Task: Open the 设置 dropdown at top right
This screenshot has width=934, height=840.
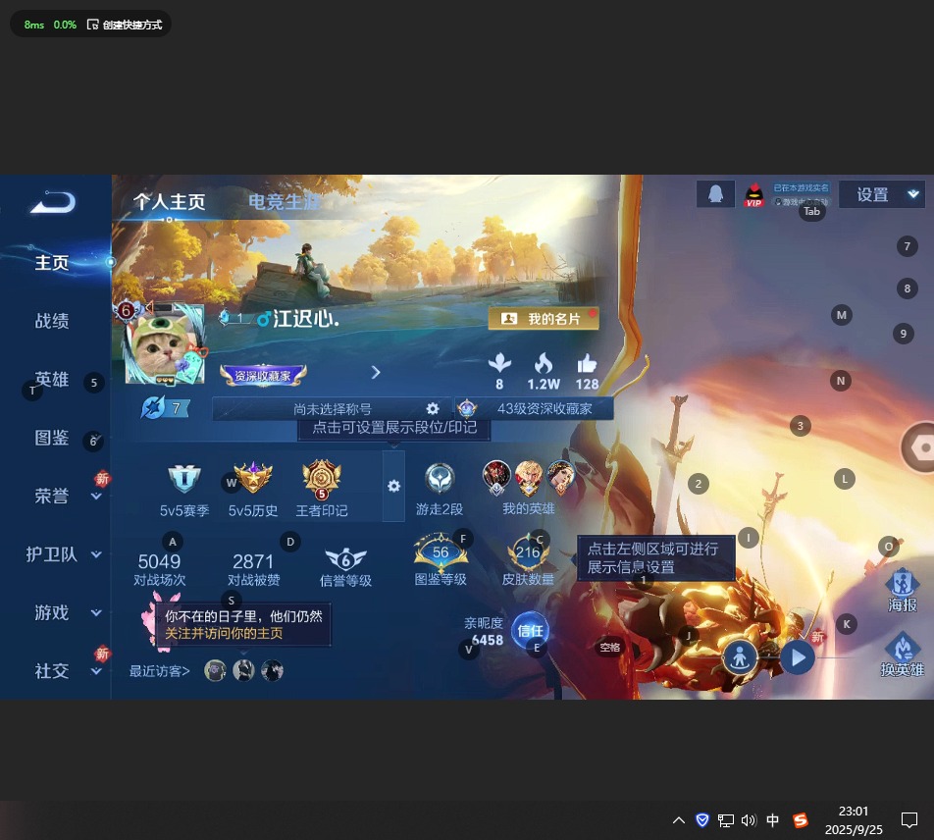Action: [882, 194]
